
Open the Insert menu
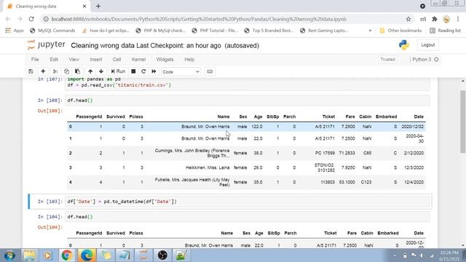tap(96, 60)
